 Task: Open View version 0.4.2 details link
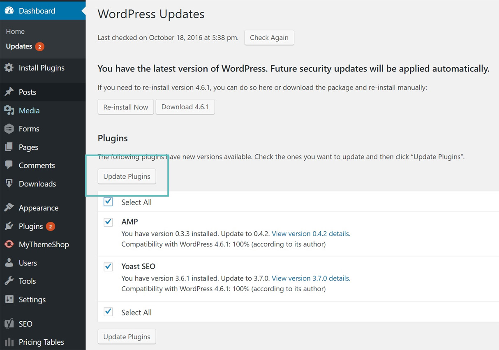click(311, 234)
